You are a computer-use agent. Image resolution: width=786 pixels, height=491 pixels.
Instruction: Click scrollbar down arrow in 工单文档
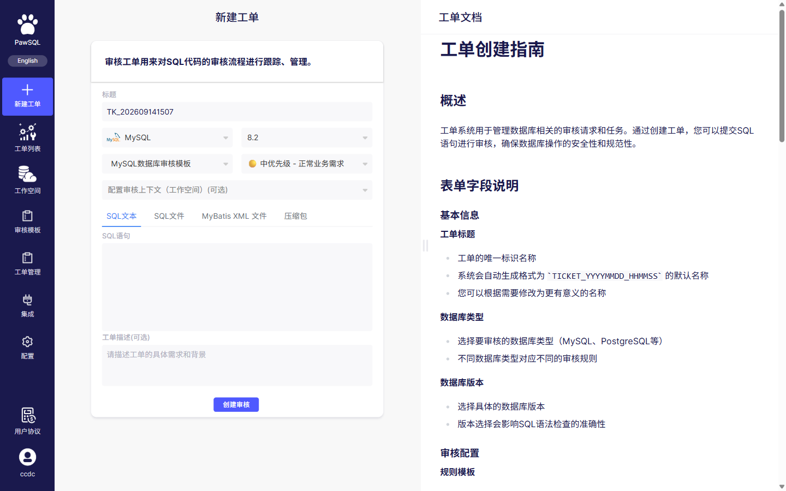pos(782,486)
